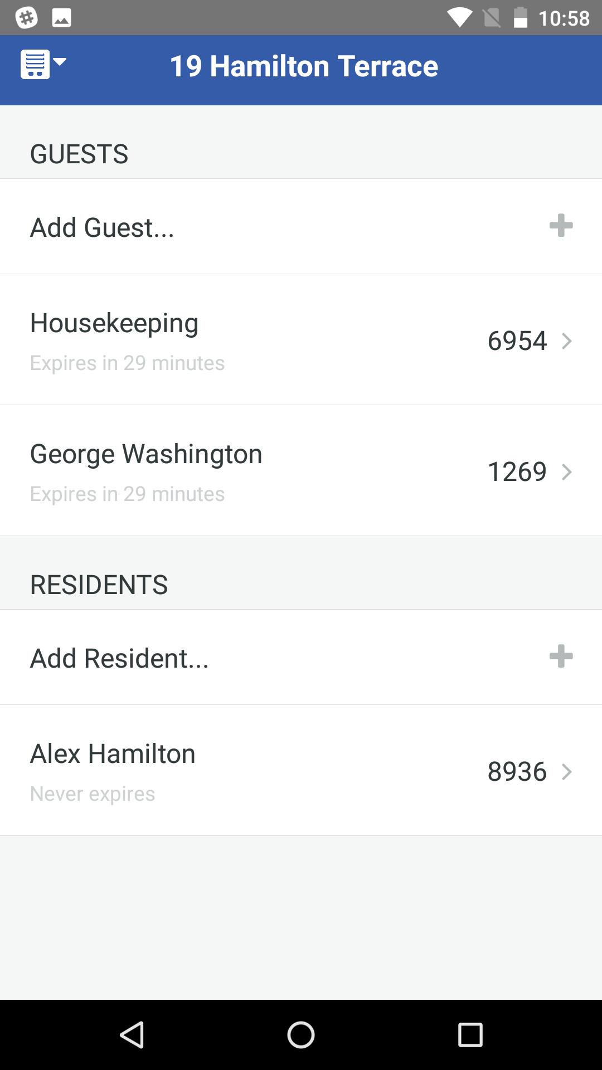Expand the chevron next to code 8936

click(x=567, y=772)
